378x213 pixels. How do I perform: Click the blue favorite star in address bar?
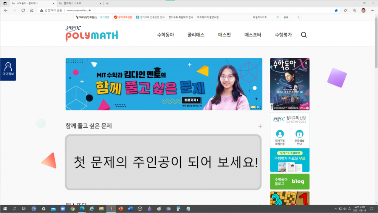point(336,10)
